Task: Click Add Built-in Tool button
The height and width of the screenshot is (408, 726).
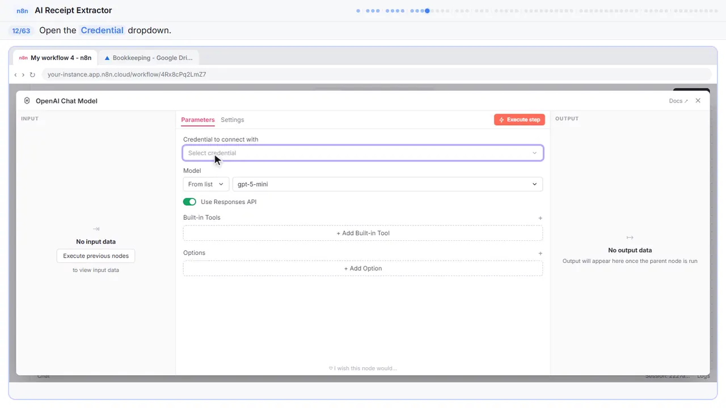Action: click(363, 233)
